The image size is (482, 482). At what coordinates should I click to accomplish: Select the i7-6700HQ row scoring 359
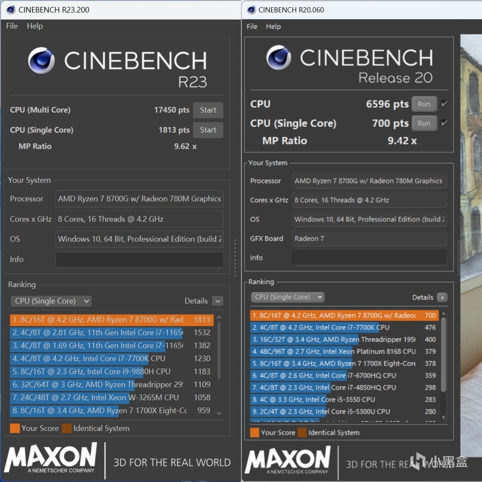click(x=345, y=376)
